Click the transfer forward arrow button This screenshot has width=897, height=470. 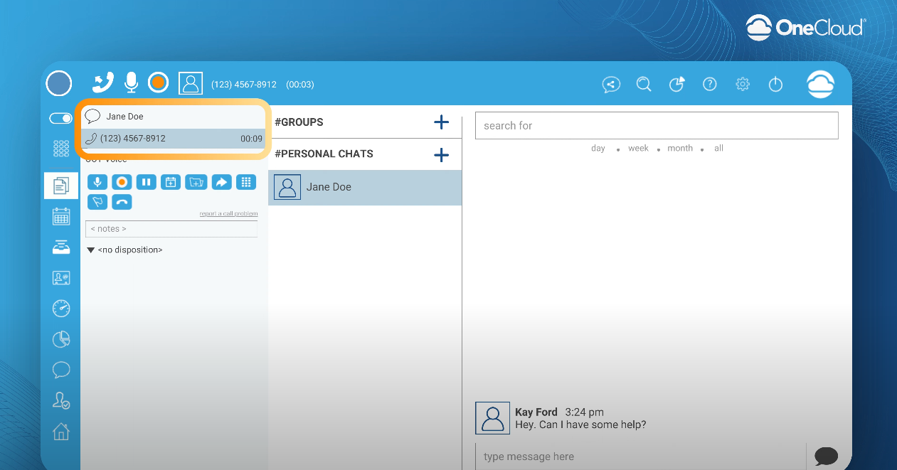tap(221, 183)
